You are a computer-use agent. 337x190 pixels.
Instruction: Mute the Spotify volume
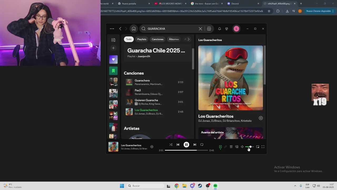242,147
